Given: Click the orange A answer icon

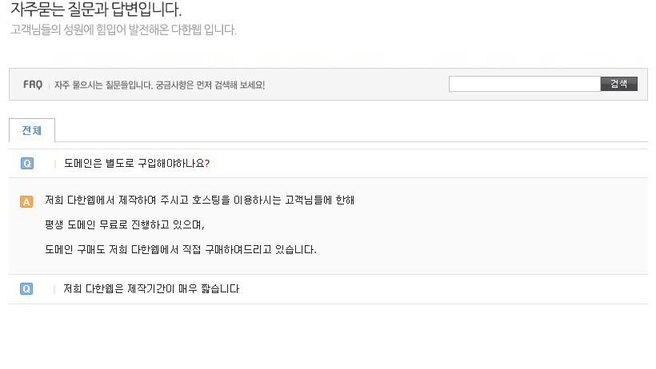Looking at the screenshot, I should pos(26,201).
